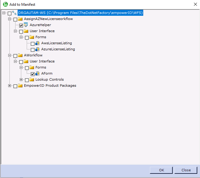Click the AzureLicenseListing form icon

[x=37, y=49]
